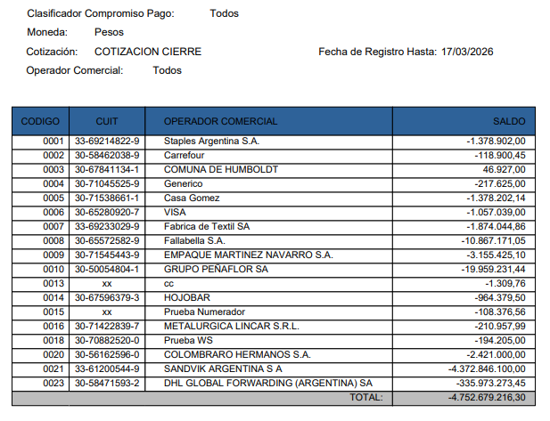Click EMPAQUE MARTINEZ NAVARRO S.A.

pos(249,255)
